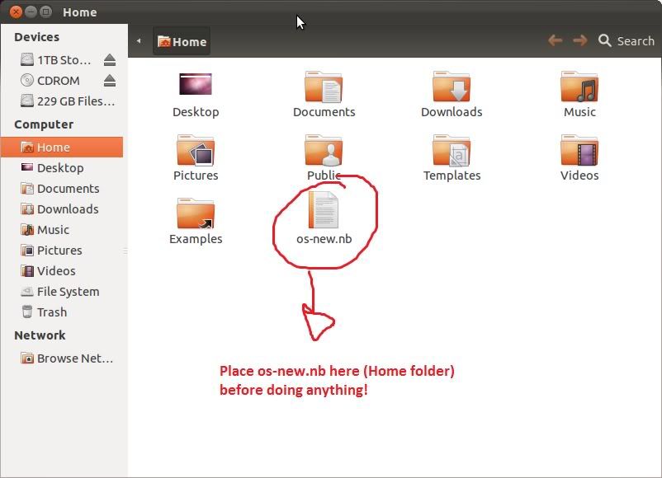Click the Examples folder name label
Viewport: 662px width, 478px height.
pyautogui.click(x=196, y=239)
